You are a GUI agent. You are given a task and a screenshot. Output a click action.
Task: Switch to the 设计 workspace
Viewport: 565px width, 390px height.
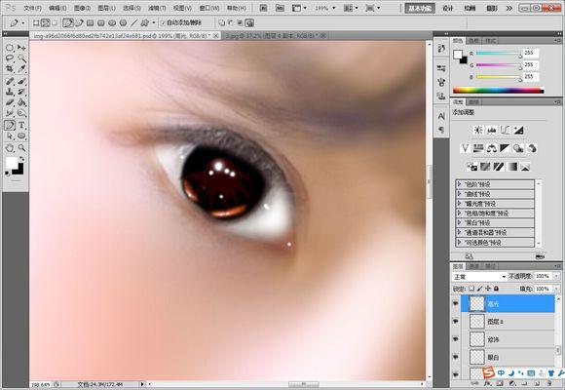(x=447, y=8)
